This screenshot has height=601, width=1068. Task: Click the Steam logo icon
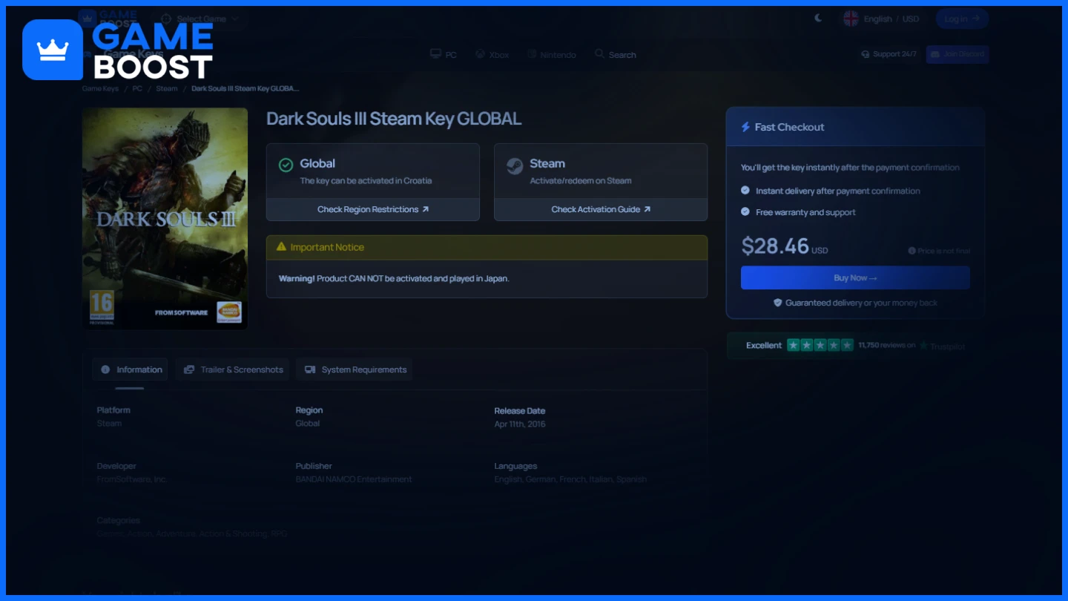point(514,166)
